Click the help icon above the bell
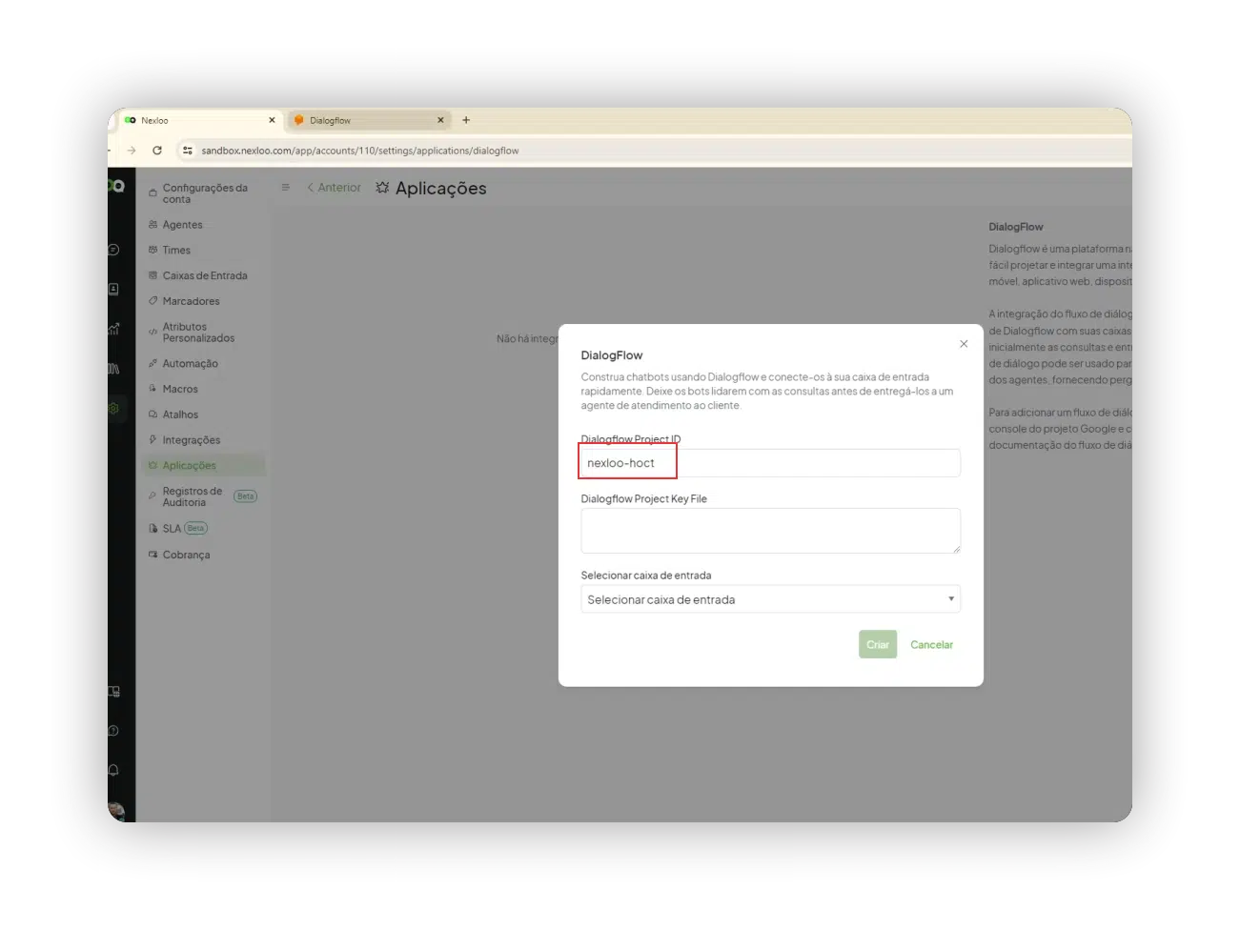 (x=113, y=731)
